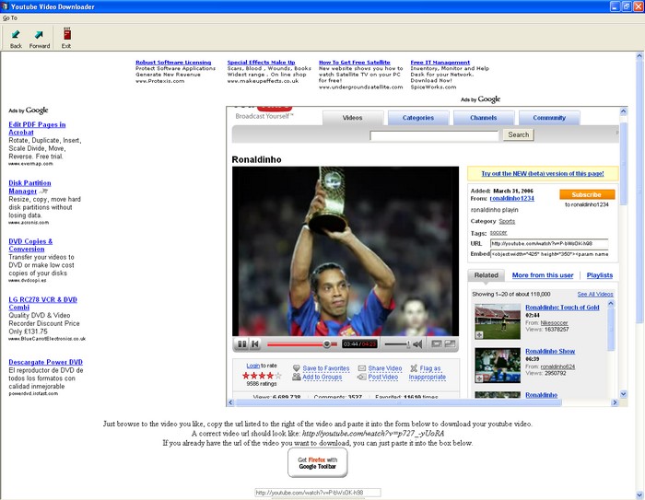The width and height of the screenshot is (645, 500).
Task: Open Try out the NEW beta version link
Action: [x=543, y=173]
